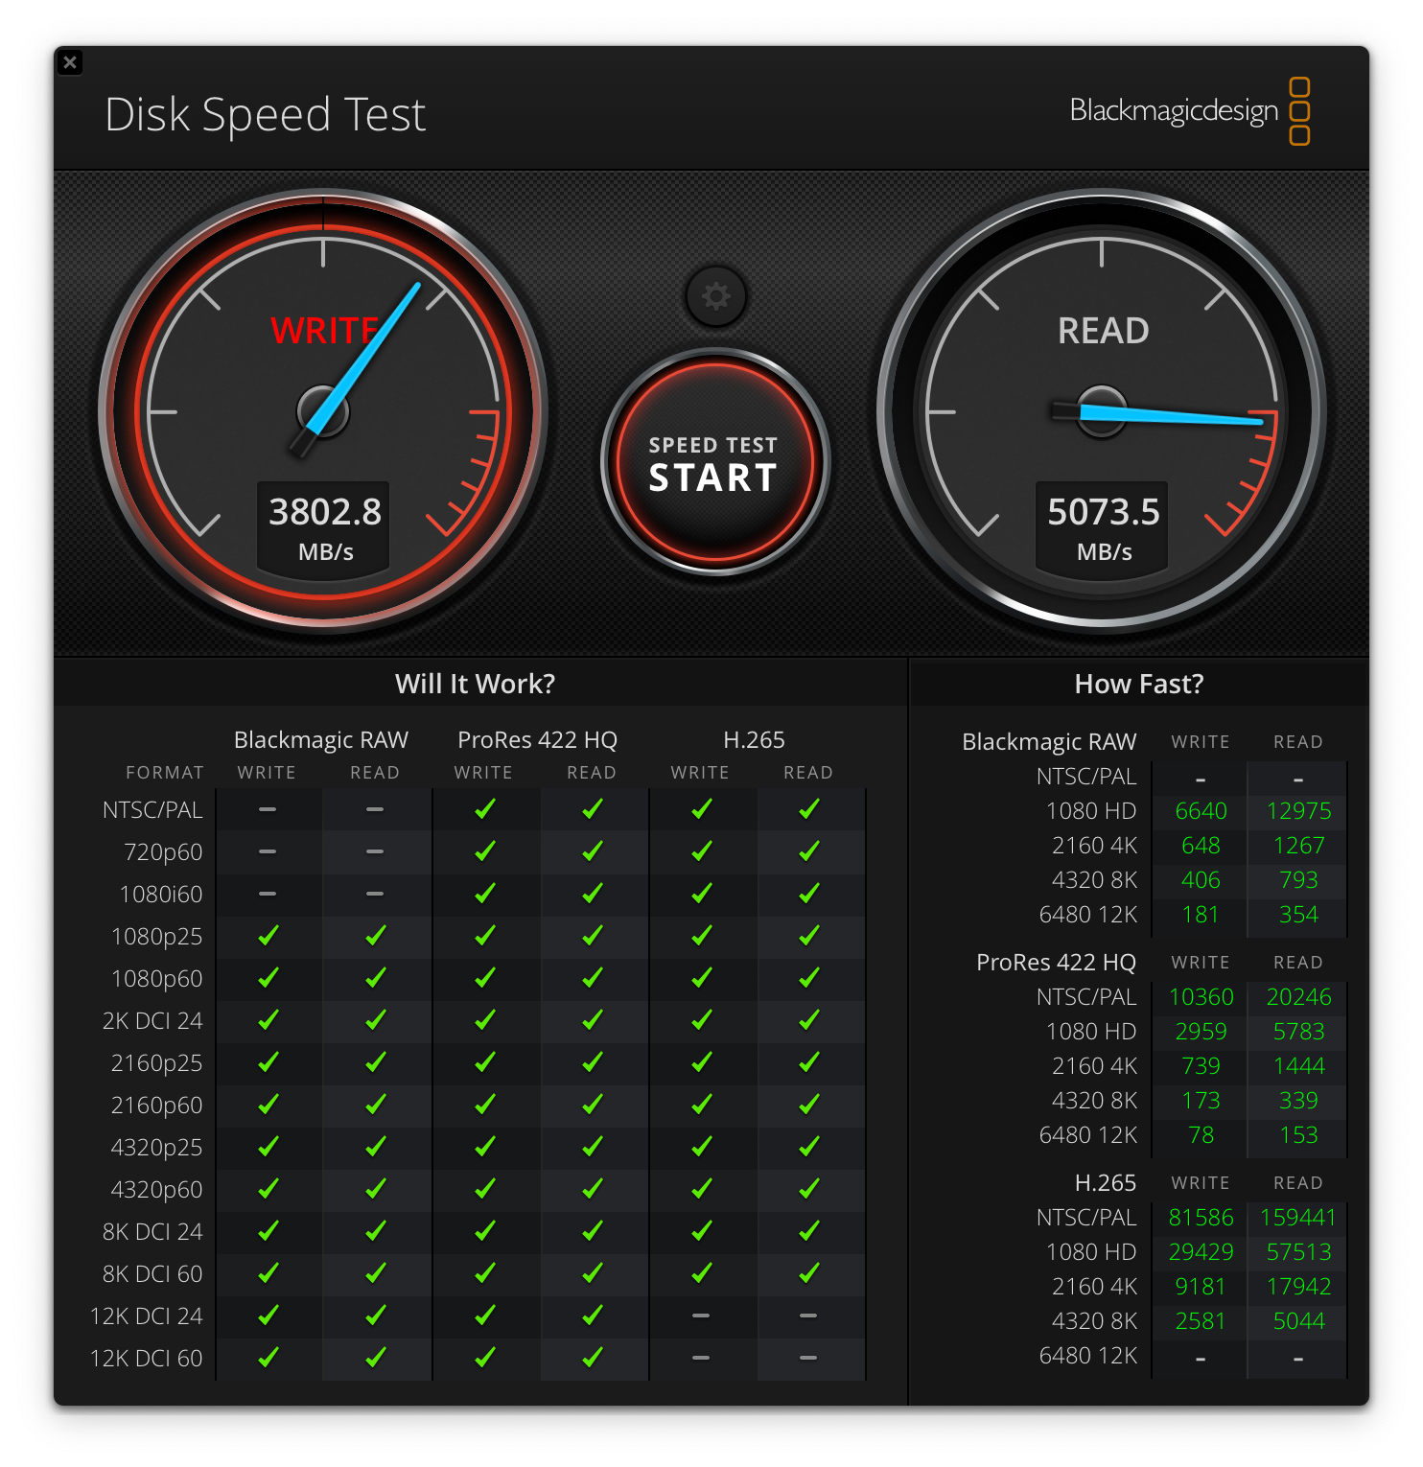Select the 57513 read value
The height and width of the screenshot is (1467, 1423).
click(1298, 1252)
